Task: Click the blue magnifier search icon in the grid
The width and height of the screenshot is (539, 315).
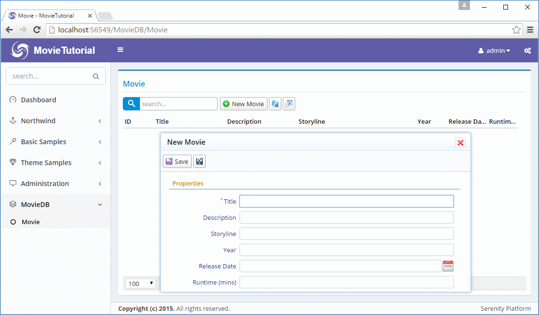Action: tap(131, 104)
